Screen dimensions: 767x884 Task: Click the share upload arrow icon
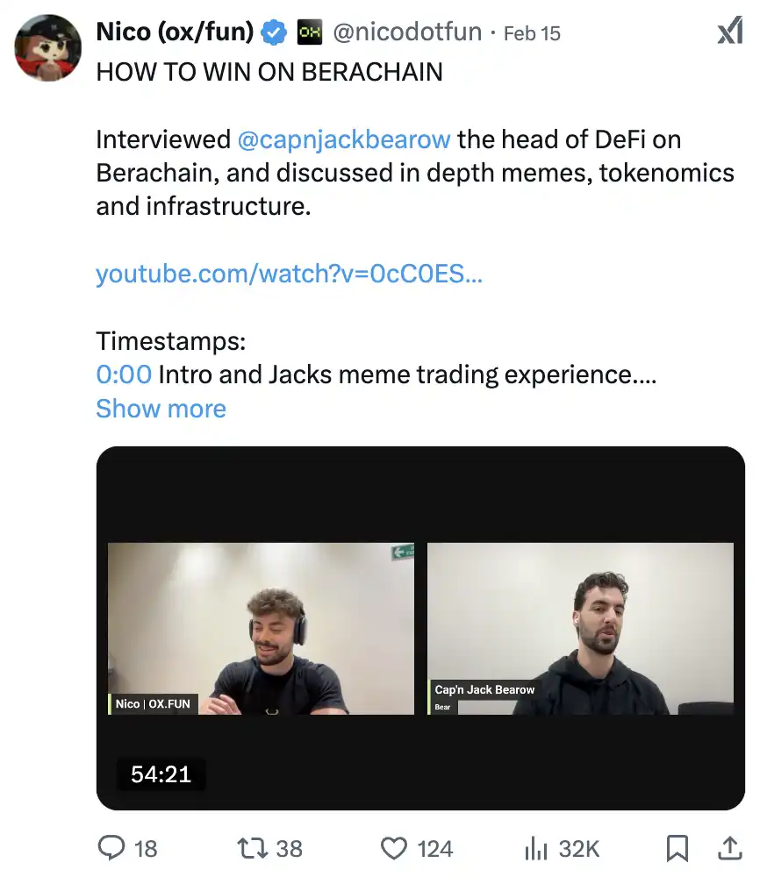(730, 847)
